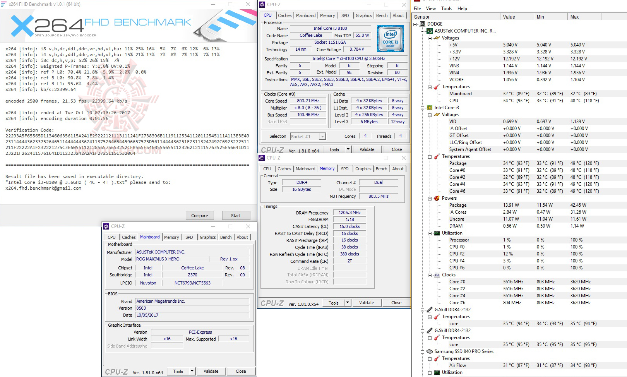Click the Compare button in x264 Benchmark
Image resolution: width=627 pixels, height=377 pixels.
(199, 216)
